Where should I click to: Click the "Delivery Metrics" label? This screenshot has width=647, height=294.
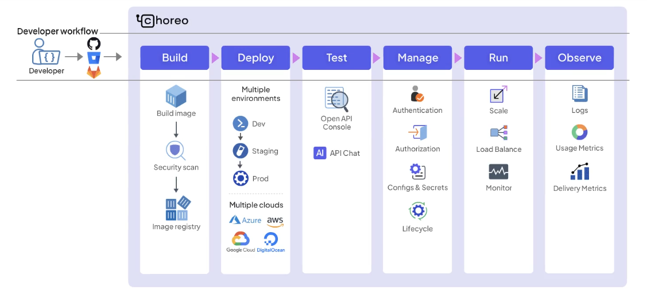[580, 188]
